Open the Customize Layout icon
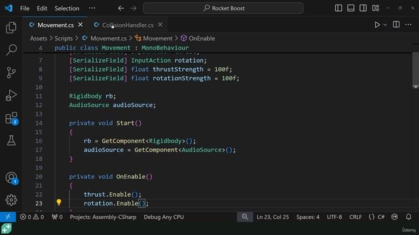This screenshot has width=419, height=235. [375, 8]
